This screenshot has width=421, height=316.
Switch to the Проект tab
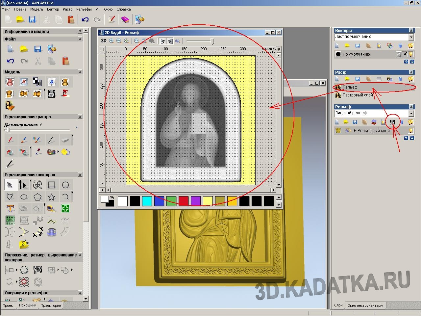click(9, 305)
